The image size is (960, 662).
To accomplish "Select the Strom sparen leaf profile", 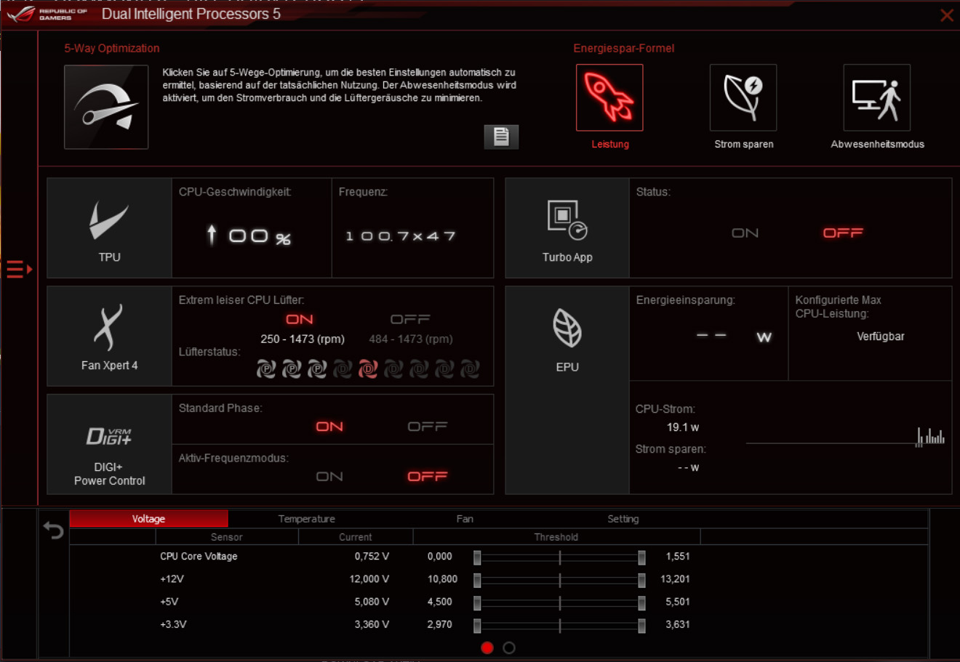I will click(743, 97).
